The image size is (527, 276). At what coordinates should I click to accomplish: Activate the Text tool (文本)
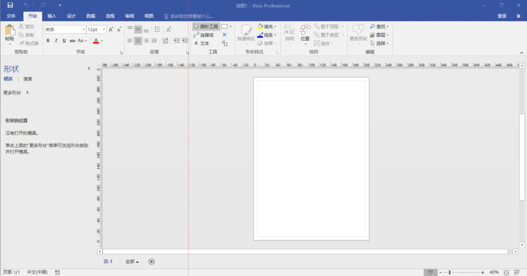[202, 43]
